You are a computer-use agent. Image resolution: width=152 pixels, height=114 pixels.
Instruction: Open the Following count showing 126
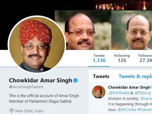click(x=122, y=58)
